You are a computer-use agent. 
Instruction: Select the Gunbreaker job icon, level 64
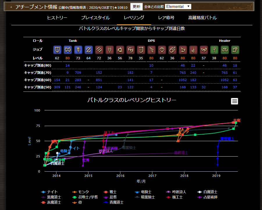click(89, 50)
